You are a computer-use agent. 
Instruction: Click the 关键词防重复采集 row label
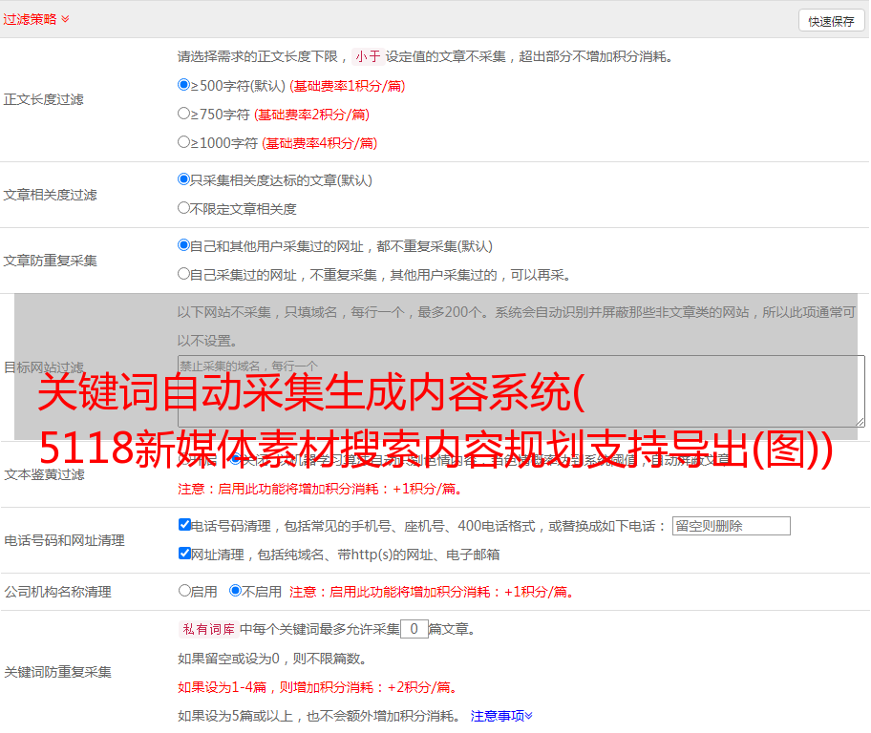[x=57, y=672]
